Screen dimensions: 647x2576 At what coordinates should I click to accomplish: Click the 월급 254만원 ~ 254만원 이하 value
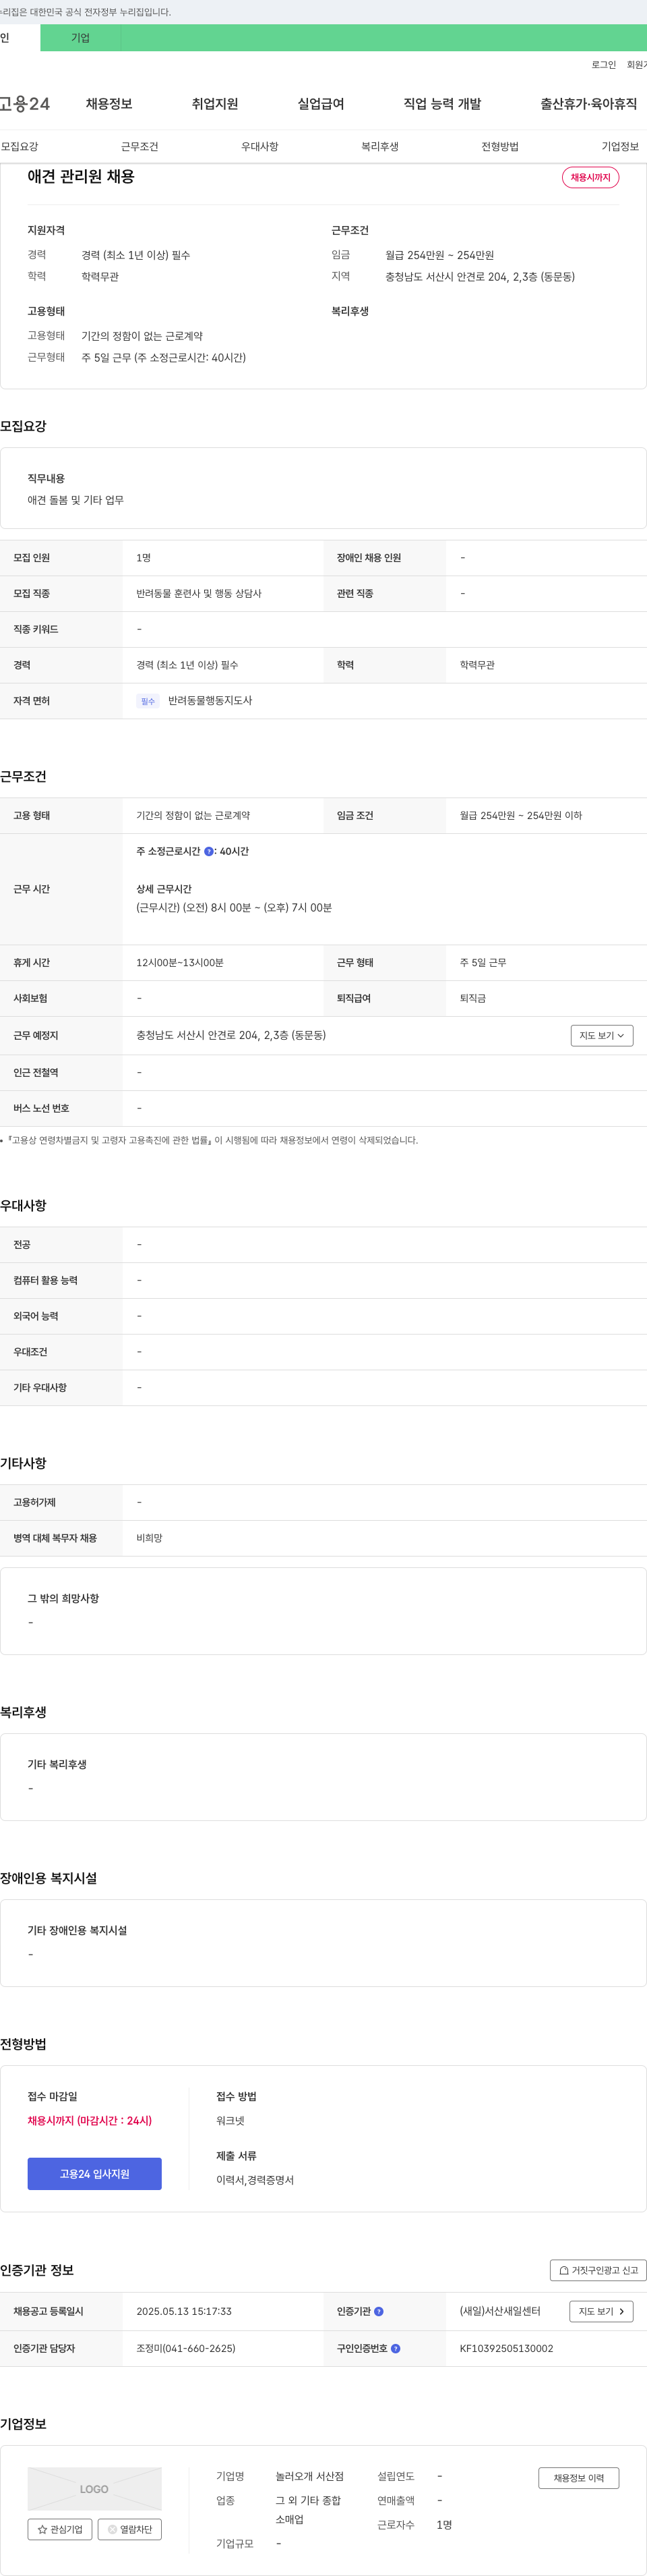click(520, 815)
